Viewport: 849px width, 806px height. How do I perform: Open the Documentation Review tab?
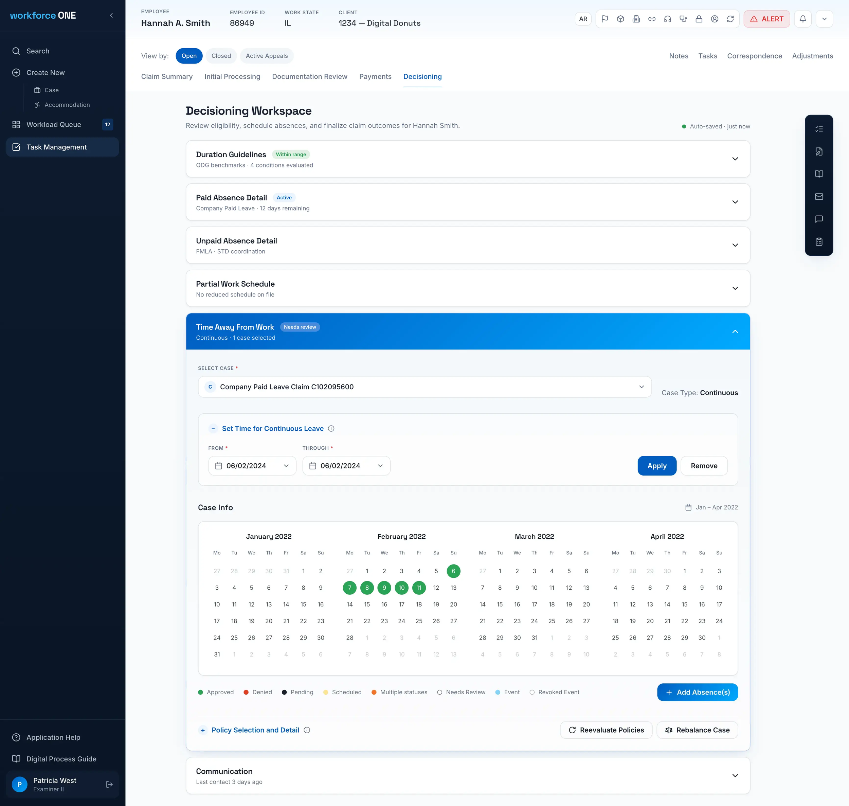(309, 76)
